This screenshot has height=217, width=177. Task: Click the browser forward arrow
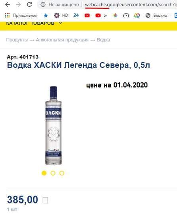[18, 4]
